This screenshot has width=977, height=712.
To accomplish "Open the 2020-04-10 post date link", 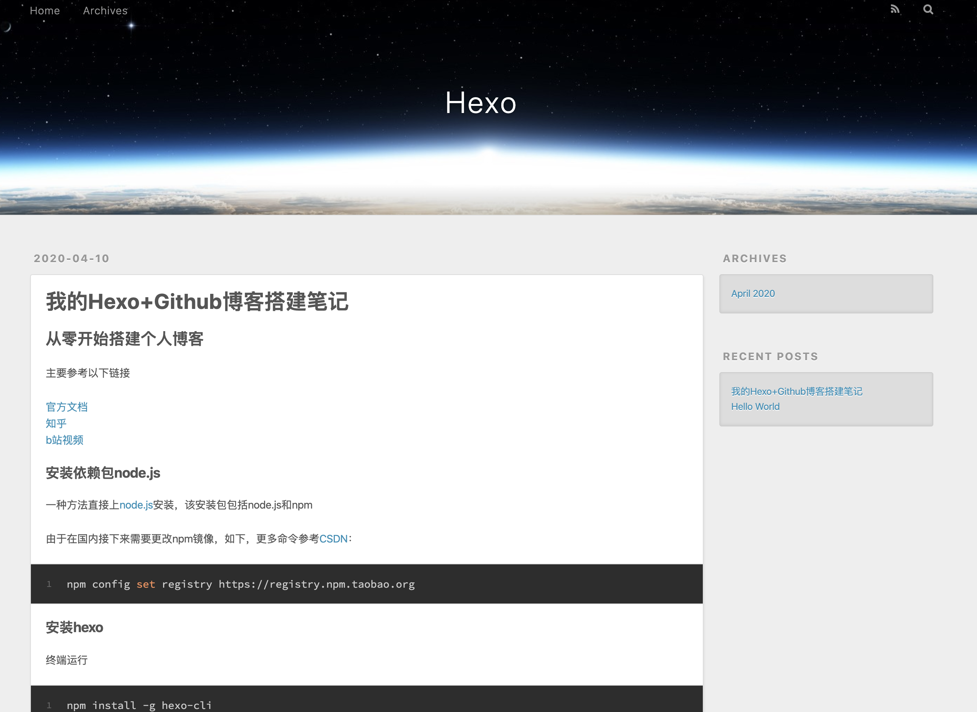I will coord(72,258).
